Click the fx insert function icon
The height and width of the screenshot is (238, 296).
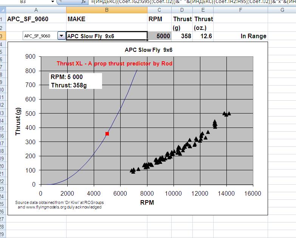point(84,2)
